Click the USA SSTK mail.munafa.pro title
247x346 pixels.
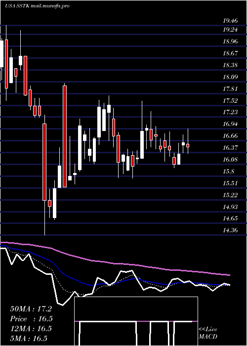pyautogui.click(x=37, y=6)
